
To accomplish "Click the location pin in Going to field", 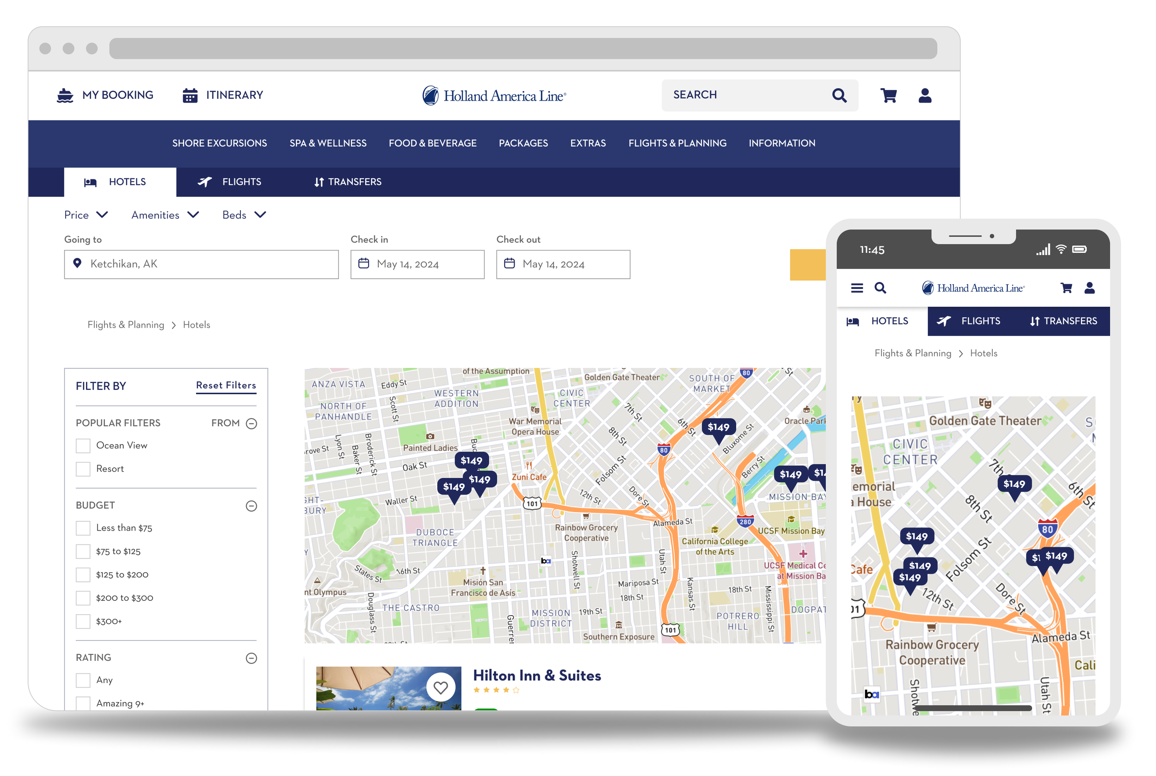I will (x=77, y=263).
